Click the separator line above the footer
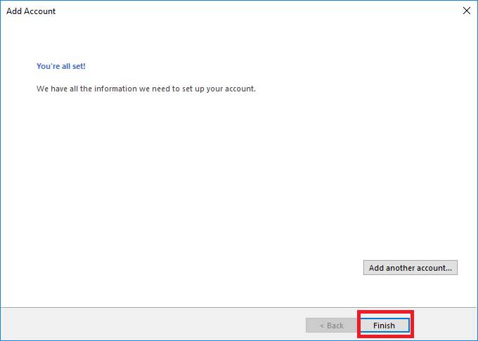Image resolution: width=478 pixels, height=341 pixels. [211, 308]
